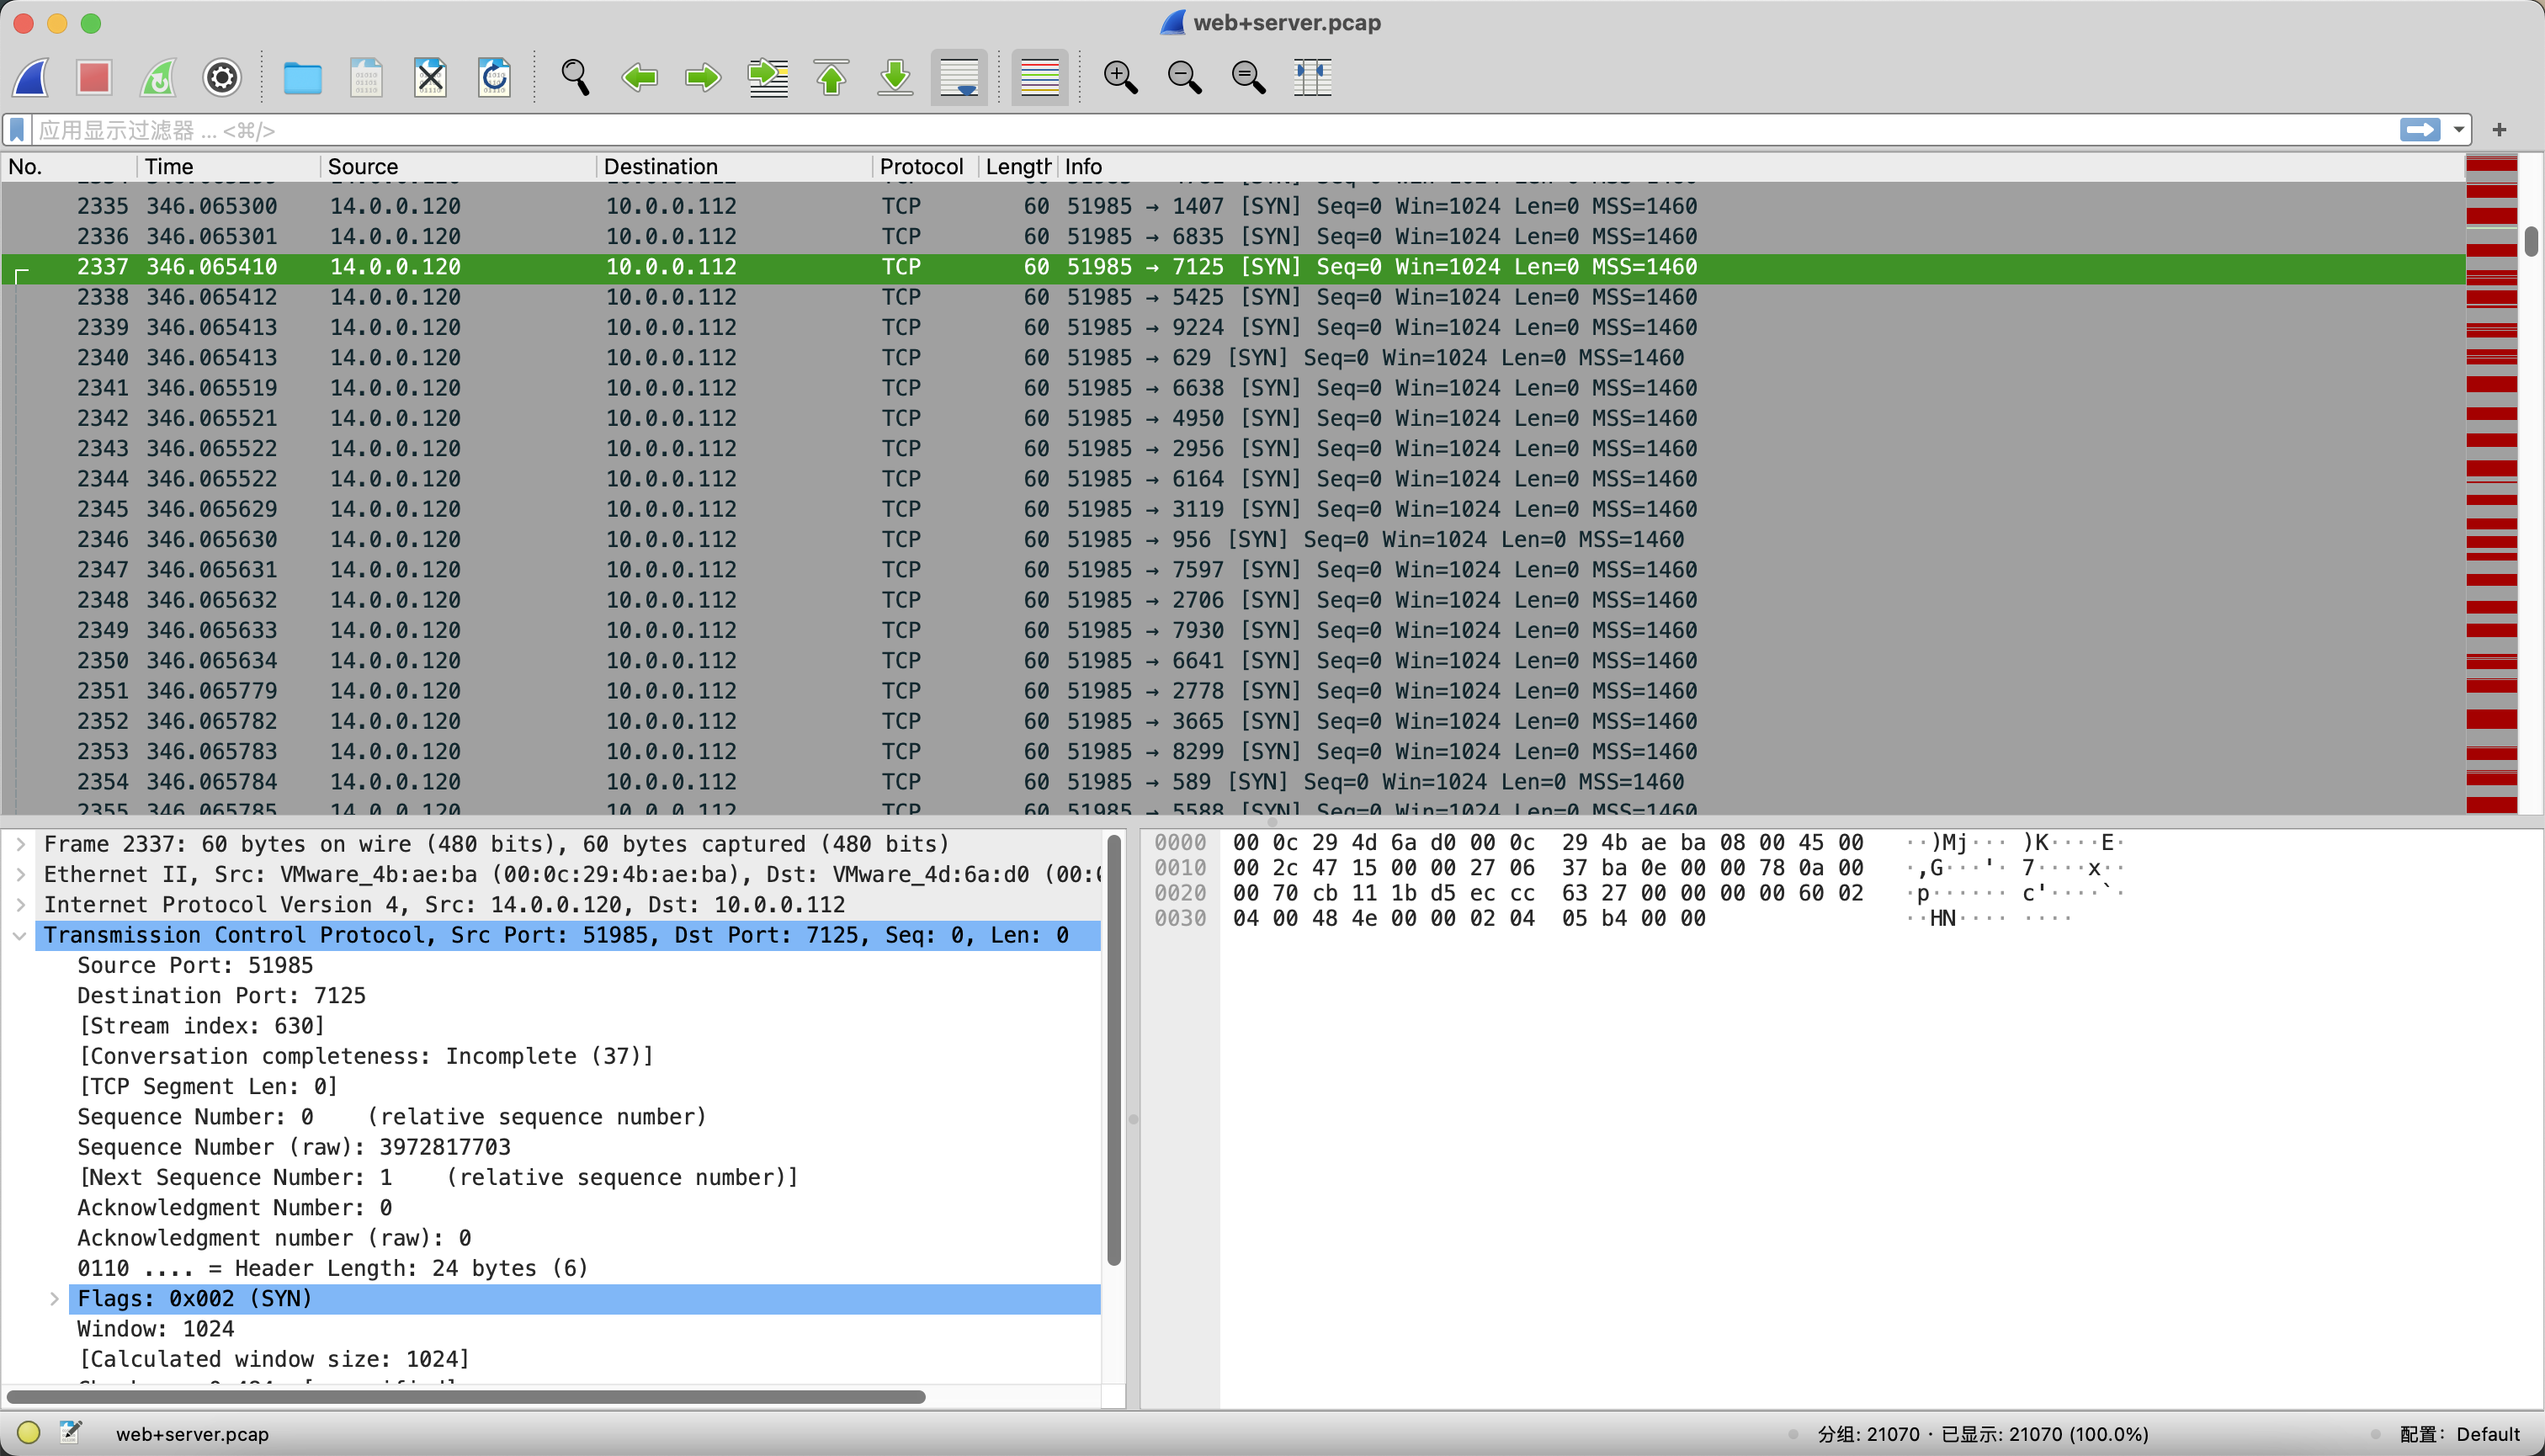Go back in packet history green arrow
2545x1456 pixels.
click(639, 77)
